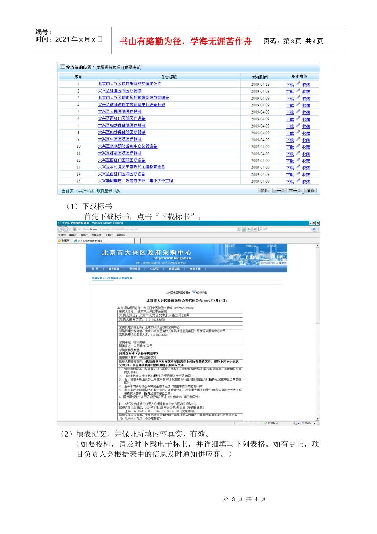The image size is (377, 534).
Task: Click the IE stop (red X) icon
Action: click(254, 229)
